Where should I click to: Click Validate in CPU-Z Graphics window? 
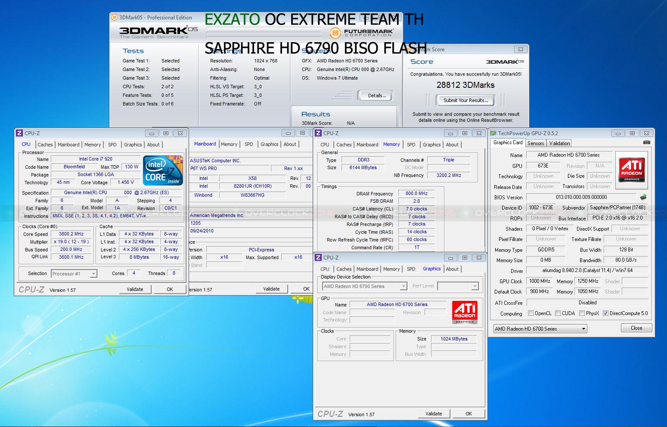(x=434, y=414)
